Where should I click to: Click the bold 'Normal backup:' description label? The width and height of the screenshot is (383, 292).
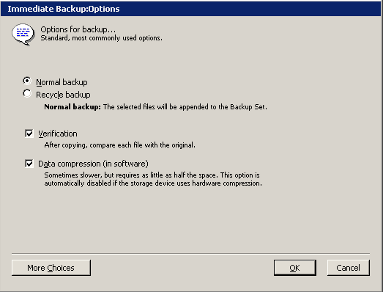pos(72,107)
